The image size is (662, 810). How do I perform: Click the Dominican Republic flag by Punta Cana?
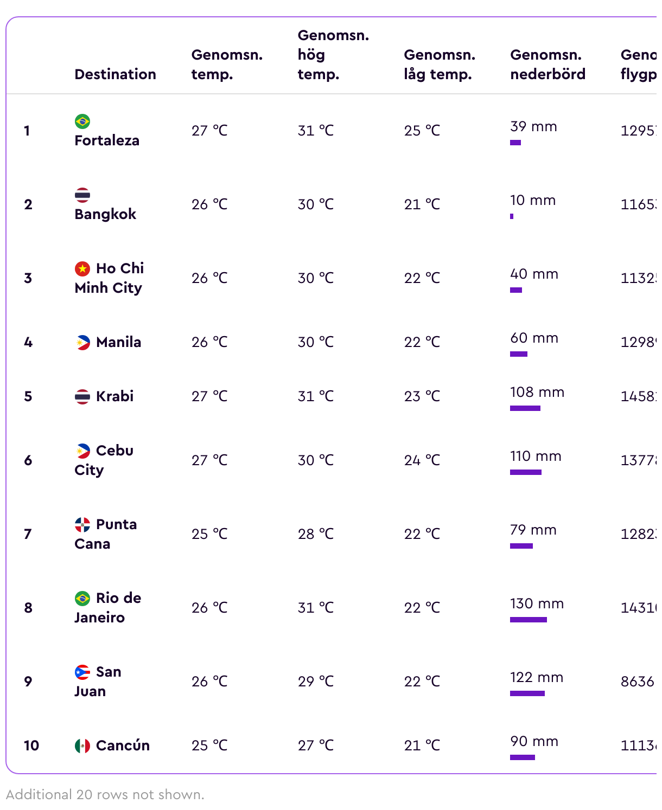tap(82, 524)
